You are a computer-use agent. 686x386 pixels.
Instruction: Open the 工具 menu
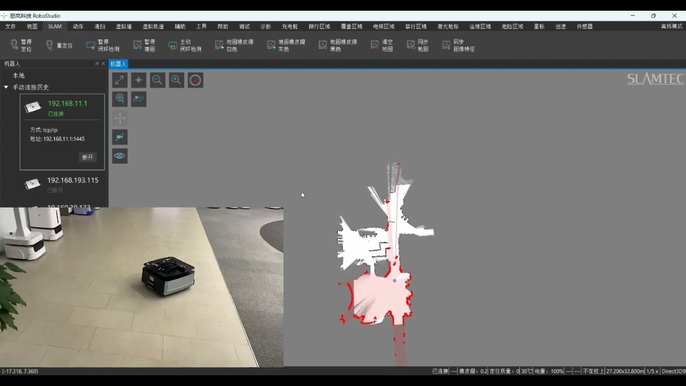202,26
